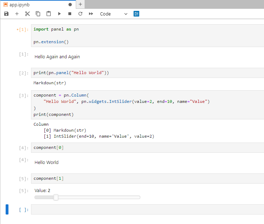Select the component[1] code cell
264x224 pixels.
147,179
